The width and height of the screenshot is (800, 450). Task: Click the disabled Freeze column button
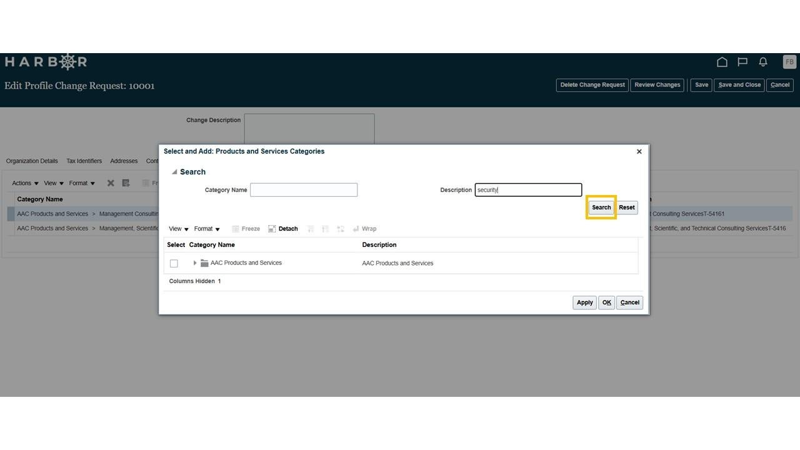click(x=246, y=229)
